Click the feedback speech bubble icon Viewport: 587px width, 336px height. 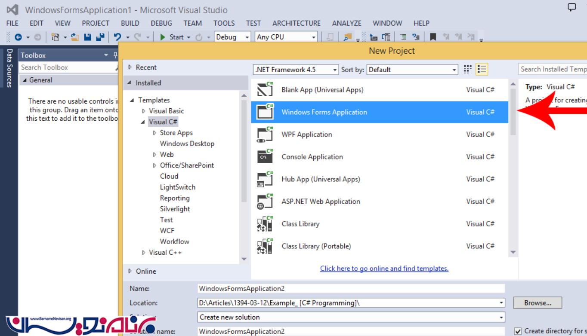[572, 7]
